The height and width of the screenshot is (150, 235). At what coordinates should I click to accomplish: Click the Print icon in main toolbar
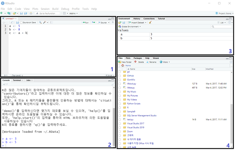(x=31, y=13)
